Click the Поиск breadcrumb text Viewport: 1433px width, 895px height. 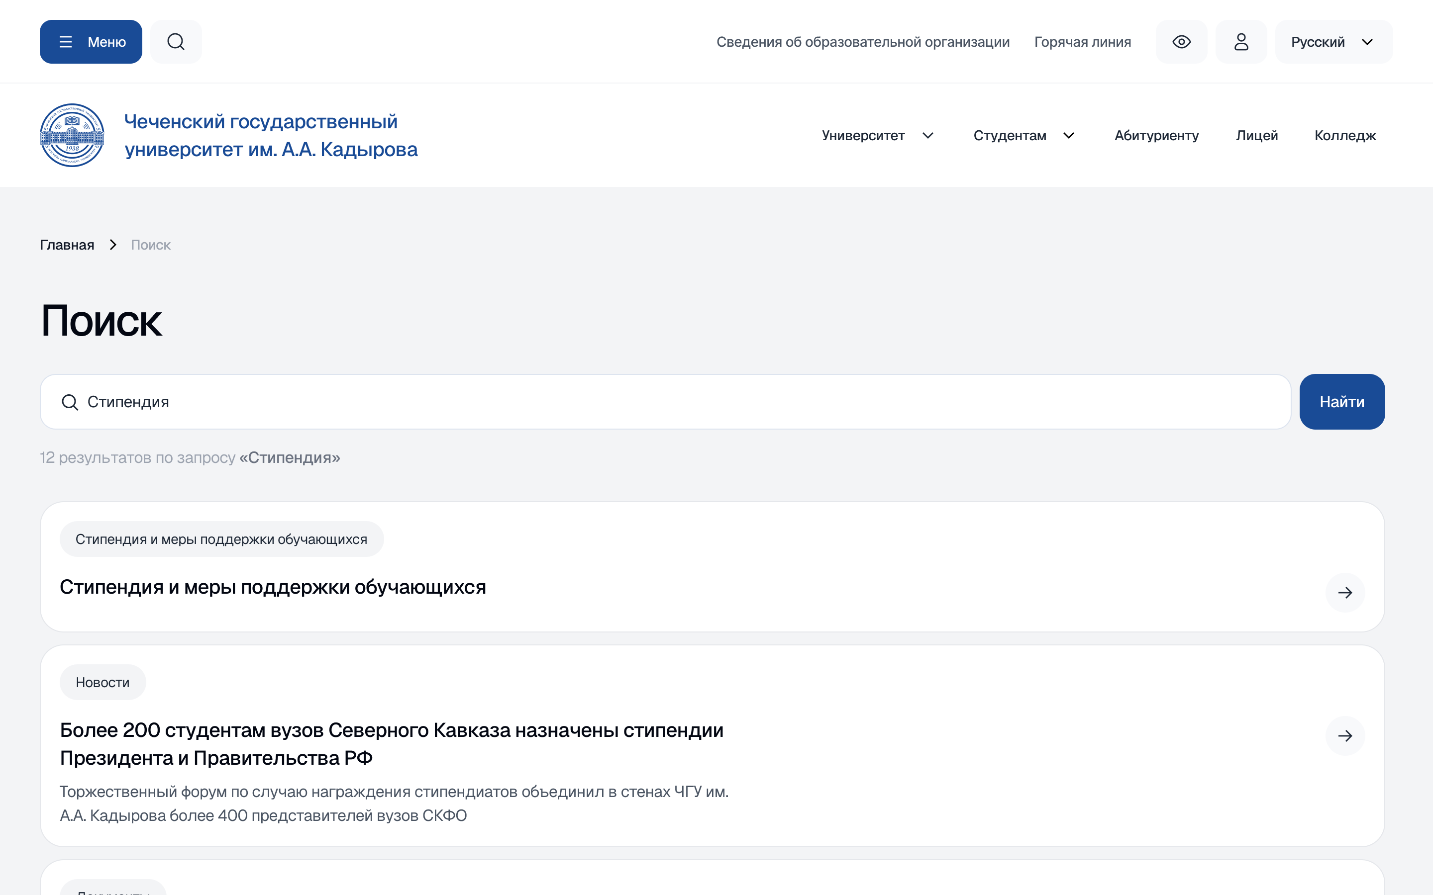point(150,245)
